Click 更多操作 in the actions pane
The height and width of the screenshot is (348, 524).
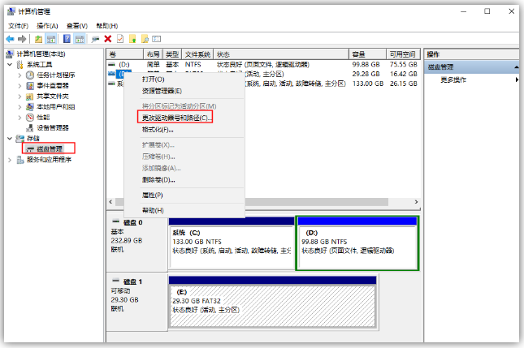pyautogui.click(x=453, y=79)
